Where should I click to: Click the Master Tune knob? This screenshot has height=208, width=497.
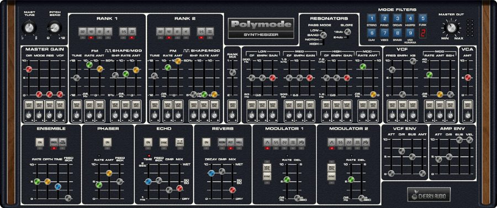coord(29,28)
